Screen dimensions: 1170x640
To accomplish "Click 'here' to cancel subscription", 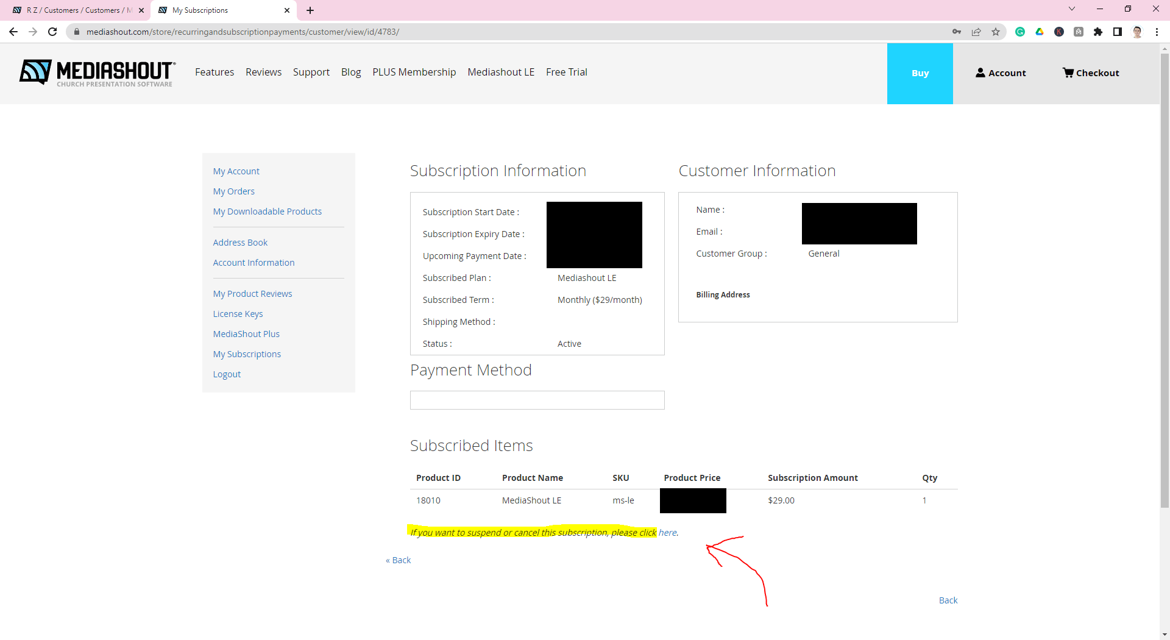I will 667,533.
